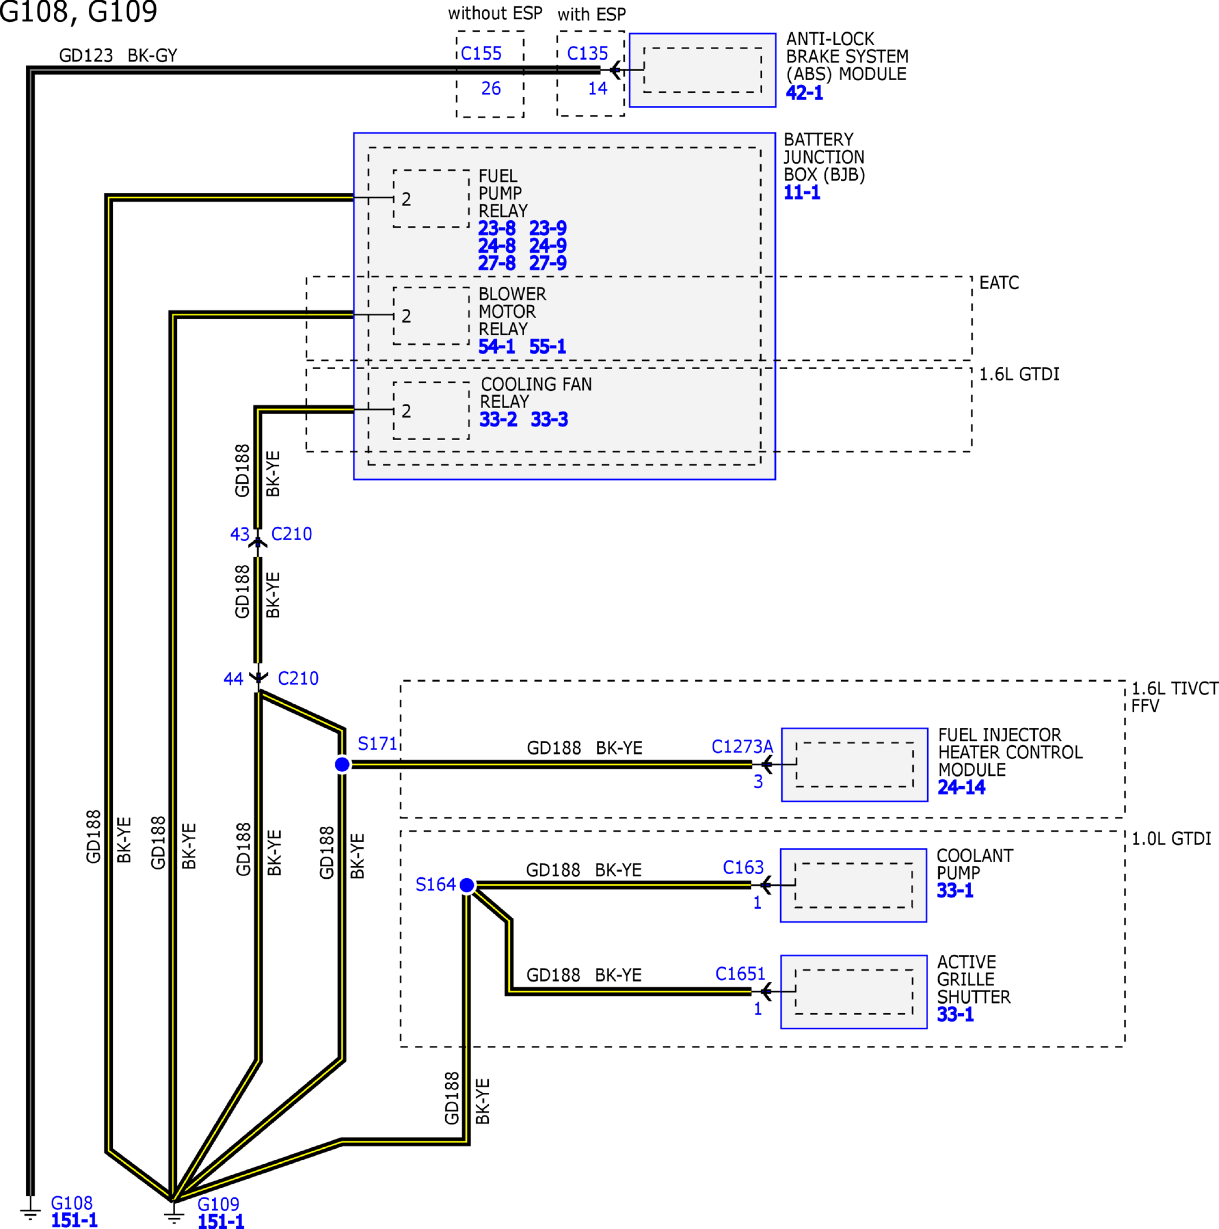
Task: Open fuel injector heater link 24-14
Action: [961, 787]
